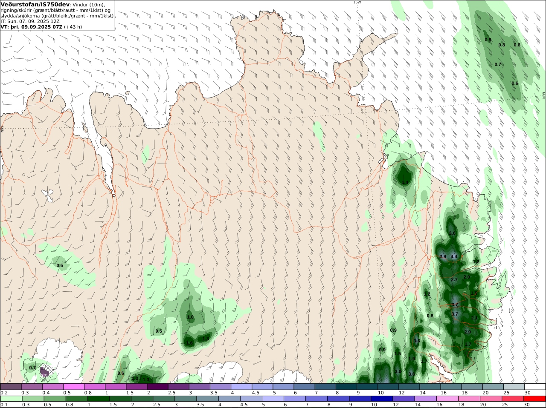This screenshot has width=546, height=408.
Task: Pick top legend row swatch 18–20
Action: (x=472, y=387)
